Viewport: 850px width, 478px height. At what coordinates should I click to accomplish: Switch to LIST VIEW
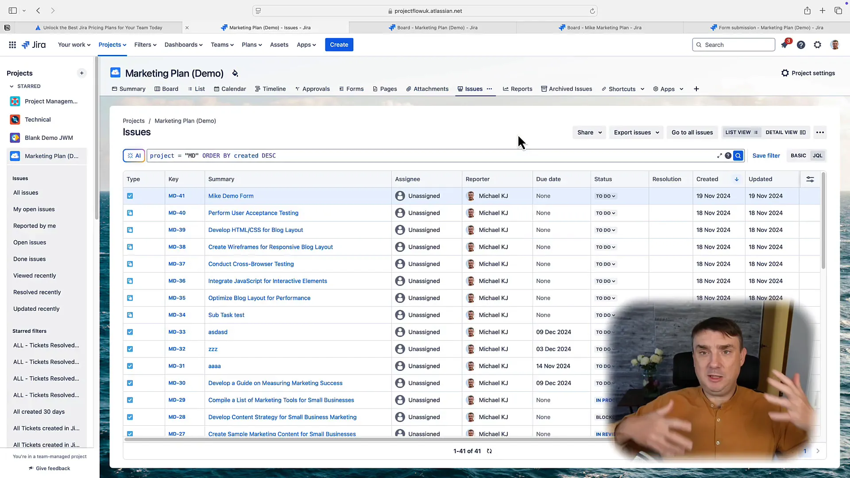pos(742,132)
